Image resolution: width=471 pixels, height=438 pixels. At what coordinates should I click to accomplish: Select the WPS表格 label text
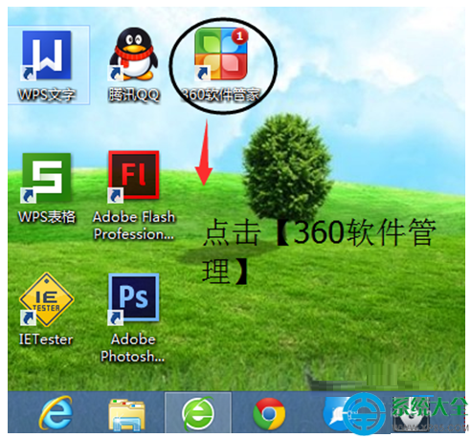click(47, 217)
